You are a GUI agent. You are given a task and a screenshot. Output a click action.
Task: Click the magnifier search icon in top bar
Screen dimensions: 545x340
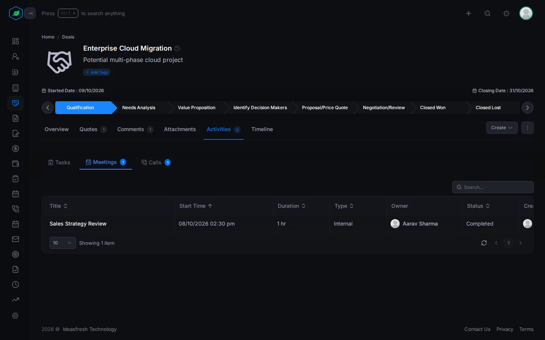[x=487, y=14]
